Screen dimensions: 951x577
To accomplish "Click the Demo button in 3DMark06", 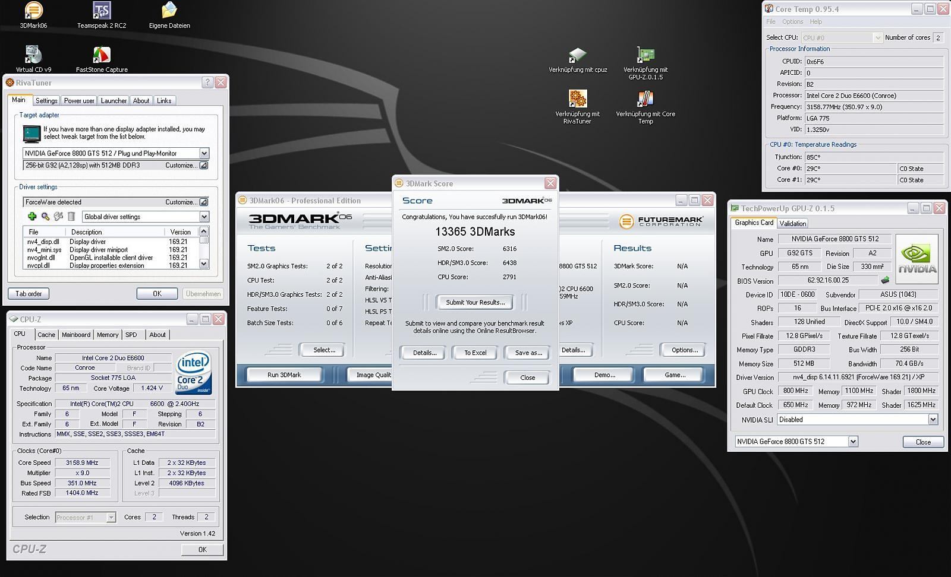I will point(604,375).
